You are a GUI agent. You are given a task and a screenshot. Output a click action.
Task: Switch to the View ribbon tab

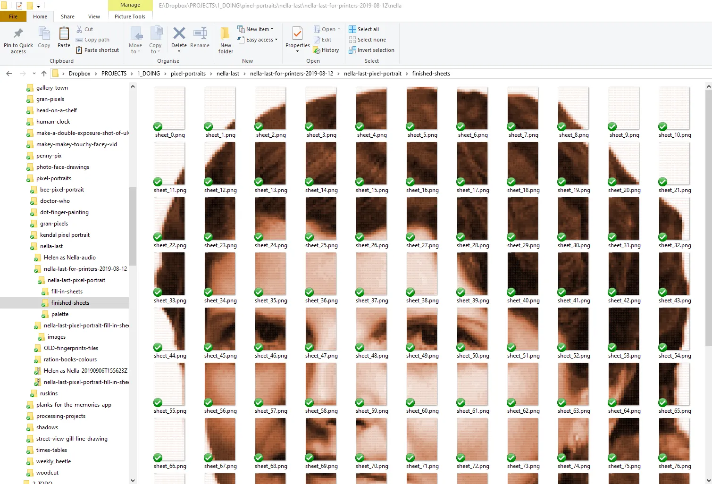(x=93, y=16)
